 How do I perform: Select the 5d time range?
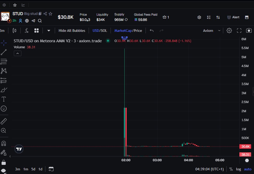(x=33, y=169)
